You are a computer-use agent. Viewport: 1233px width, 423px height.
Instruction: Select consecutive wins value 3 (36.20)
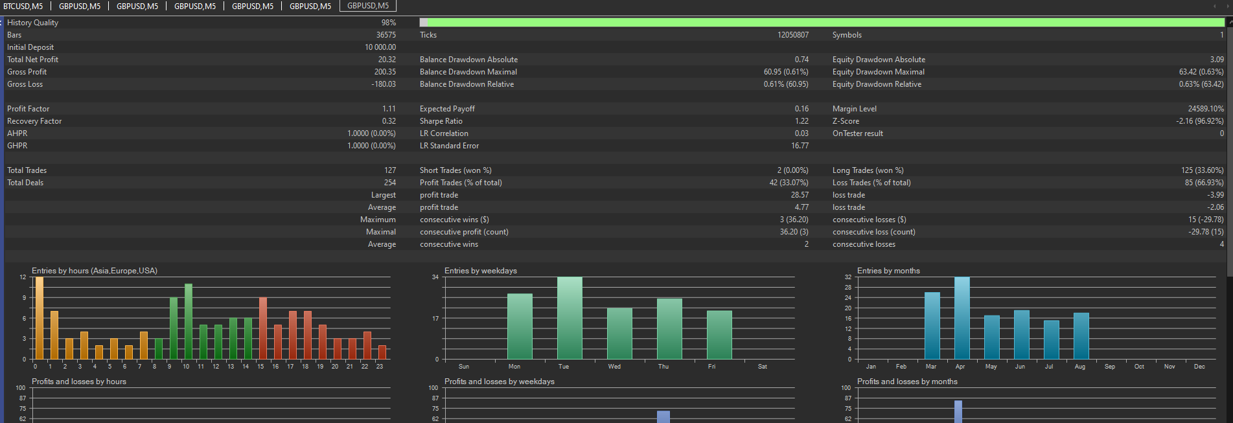point(794,220)
